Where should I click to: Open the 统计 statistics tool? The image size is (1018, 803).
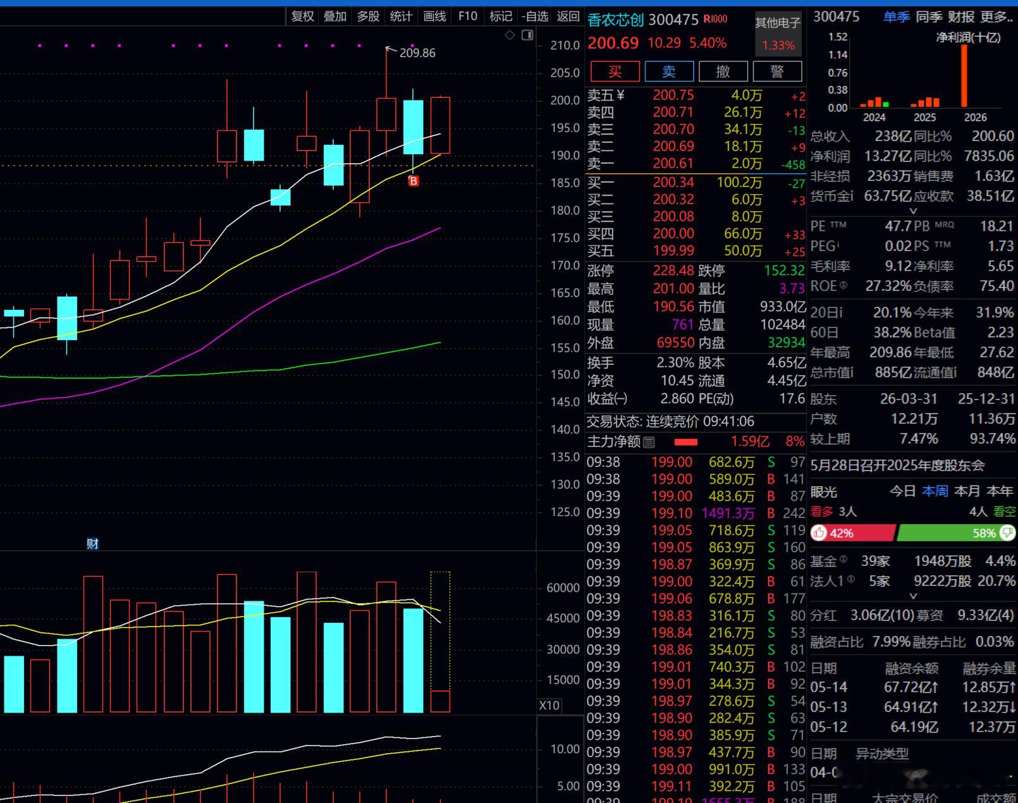click(401, 16)
